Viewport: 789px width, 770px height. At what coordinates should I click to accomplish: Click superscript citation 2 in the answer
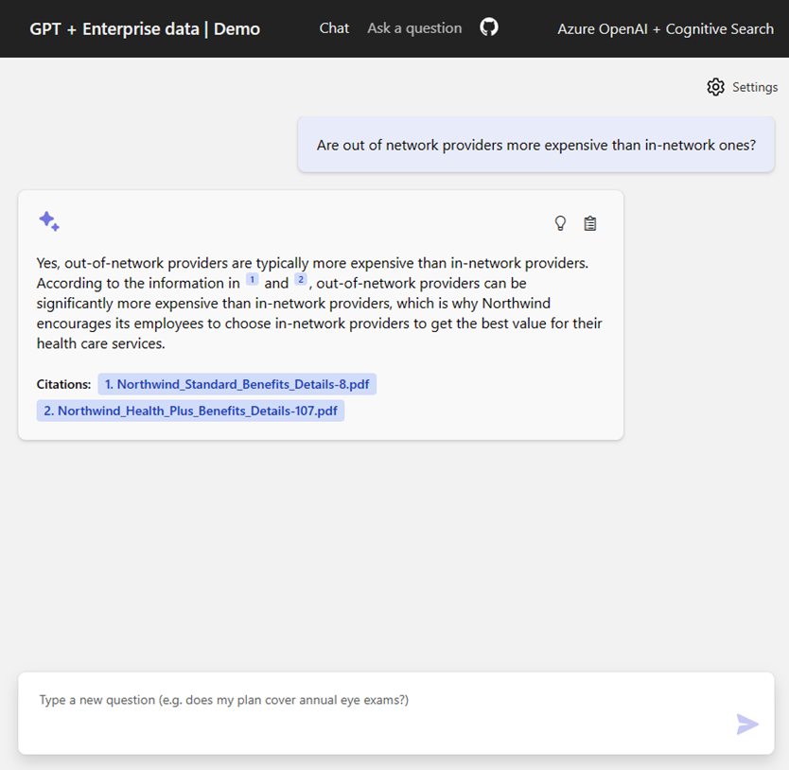click(x=300, y=280)
